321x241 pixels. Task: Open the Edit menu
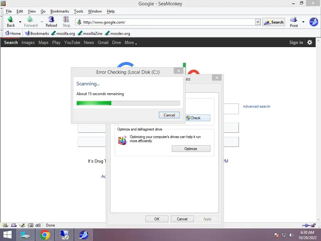pyautogui.click(x=20, y=11)
